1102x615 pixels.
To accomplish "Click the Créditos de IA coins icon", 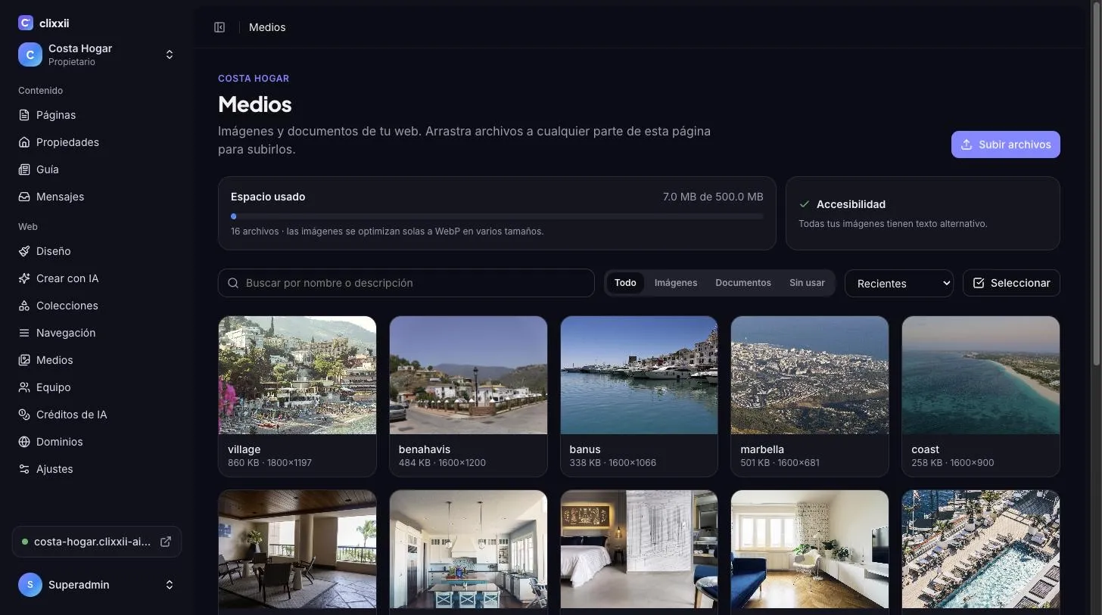I will (24, 415).
